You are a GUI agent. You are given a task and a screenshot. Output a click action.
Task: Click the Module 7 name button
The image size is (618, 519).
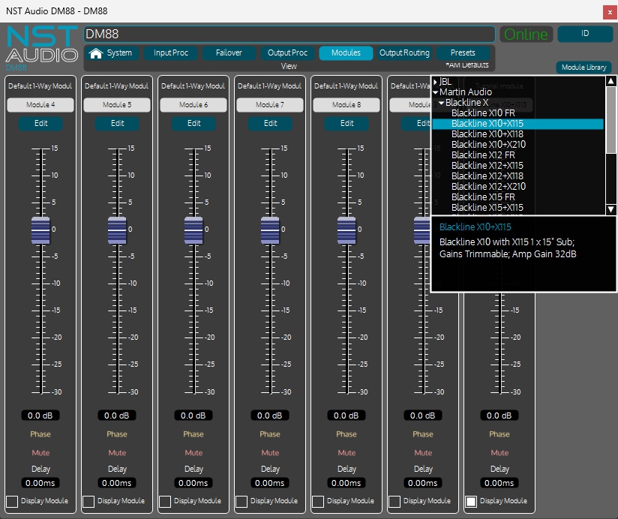(269, 105)
